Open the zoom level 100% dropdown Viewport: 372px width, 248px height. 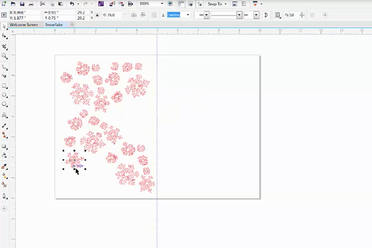pyautogui.click(x=151, y=4)
